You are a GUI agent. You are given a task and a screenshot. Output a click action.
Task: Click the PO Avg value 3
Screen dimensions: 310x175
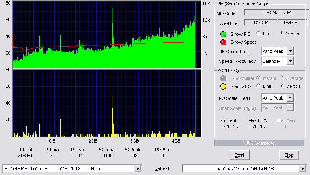[163, 156]
